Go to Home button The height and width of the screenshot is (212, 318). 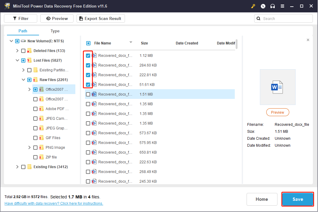[262, 199]
